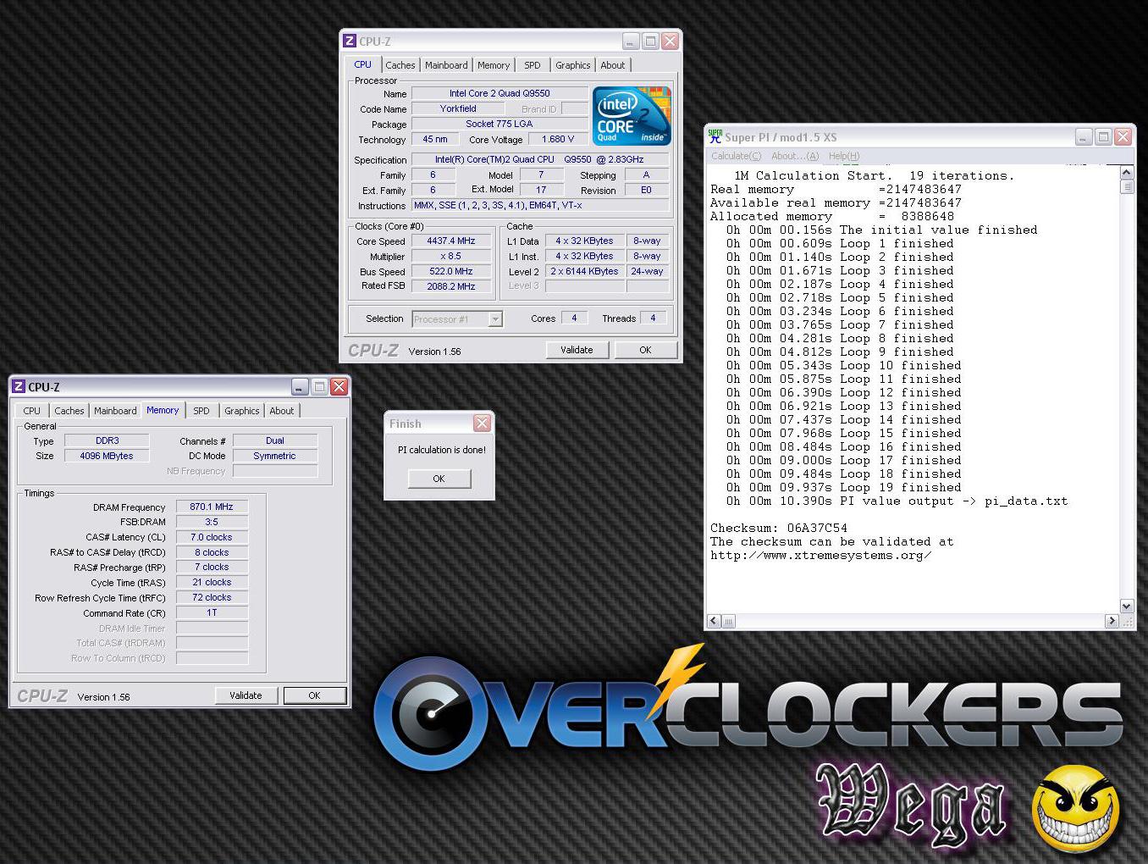Open About tab in the upper CPU-Z window
Viewport: 1148px width, 864px height.
[x=613, y=65]
